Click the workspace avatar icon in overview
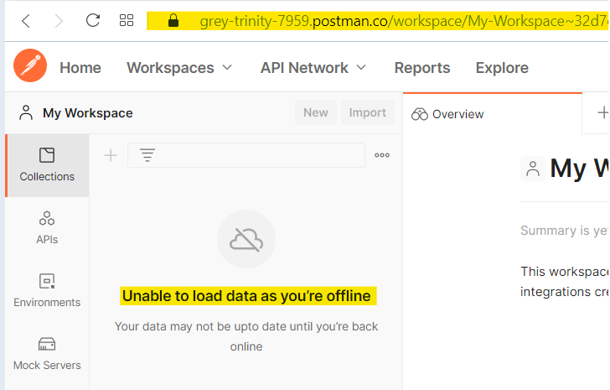Viewport: 610px width, 390px height. (533, 169)
